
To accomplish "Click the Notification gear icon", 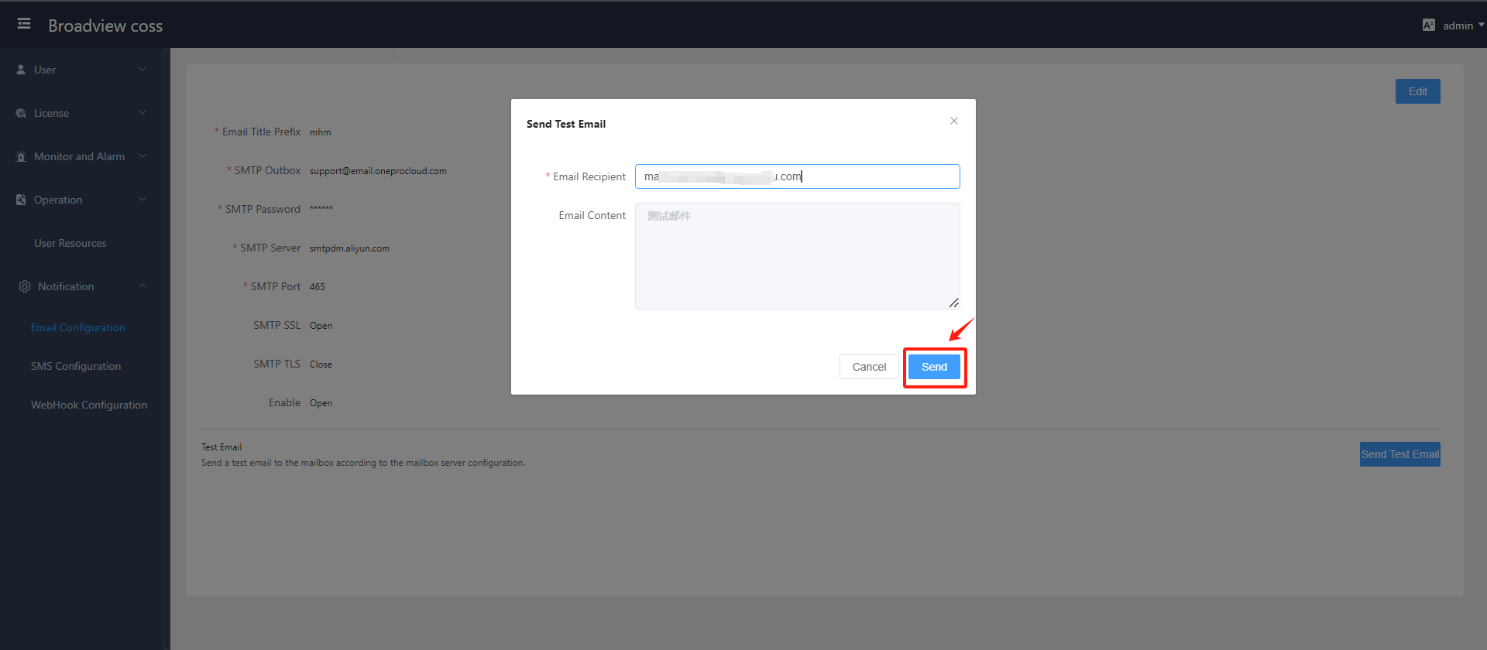I will pyautogui.click(x=25, y=286).
